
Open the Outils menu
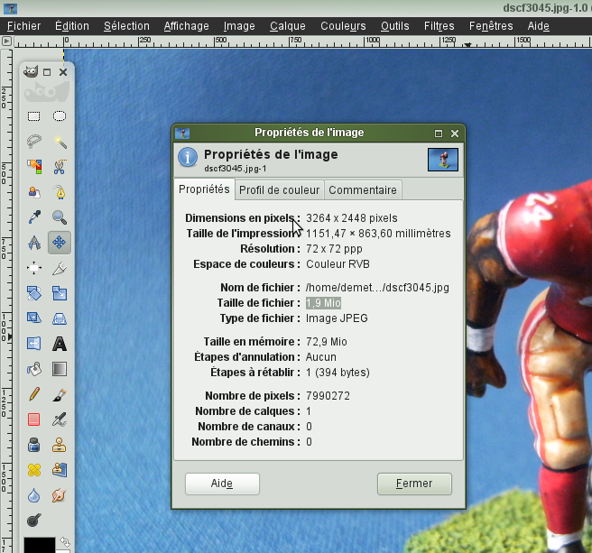click(x=395, y=26)
